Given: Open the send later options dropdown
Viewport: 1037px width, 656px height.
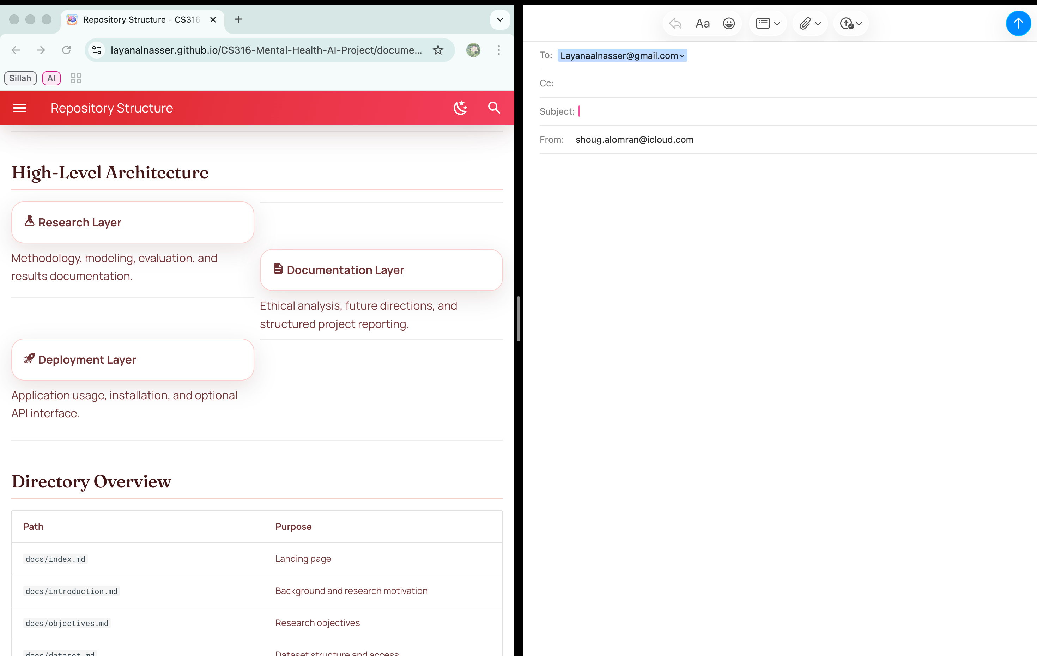Looking at the screenshot, I should click(x=851, y=23).
